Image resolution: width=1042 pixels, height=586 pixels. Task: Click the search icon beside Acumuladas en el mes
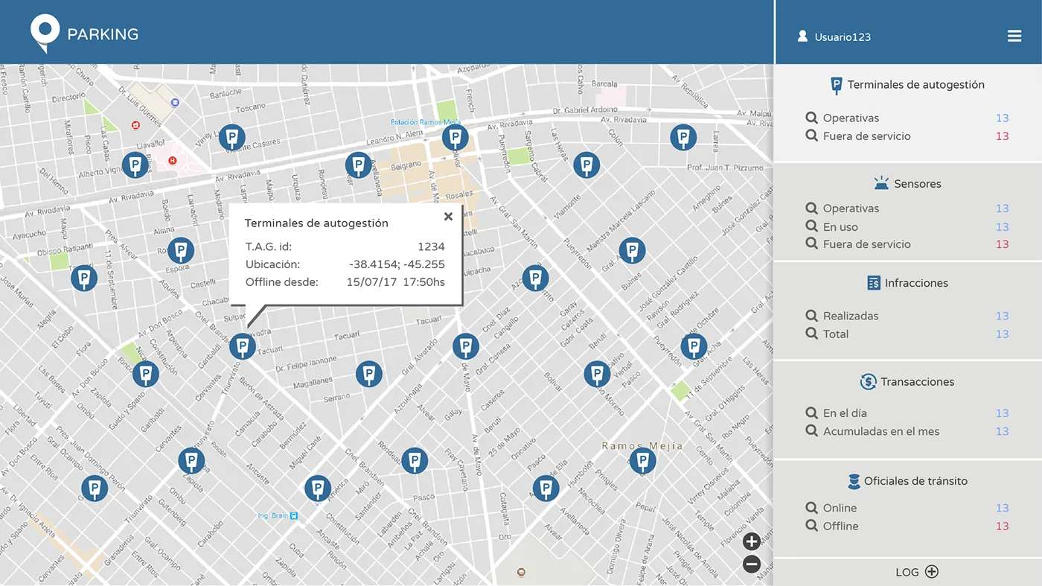[812, 431]
